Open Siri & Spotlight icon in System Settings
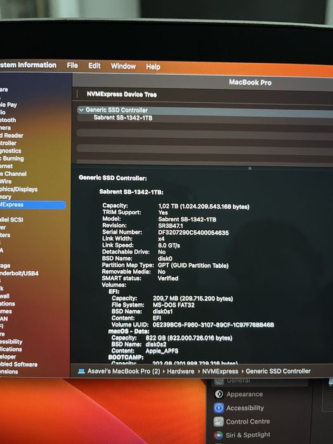Image resolution: width=333 pixels, height=444 pixels. click(218, 435)
